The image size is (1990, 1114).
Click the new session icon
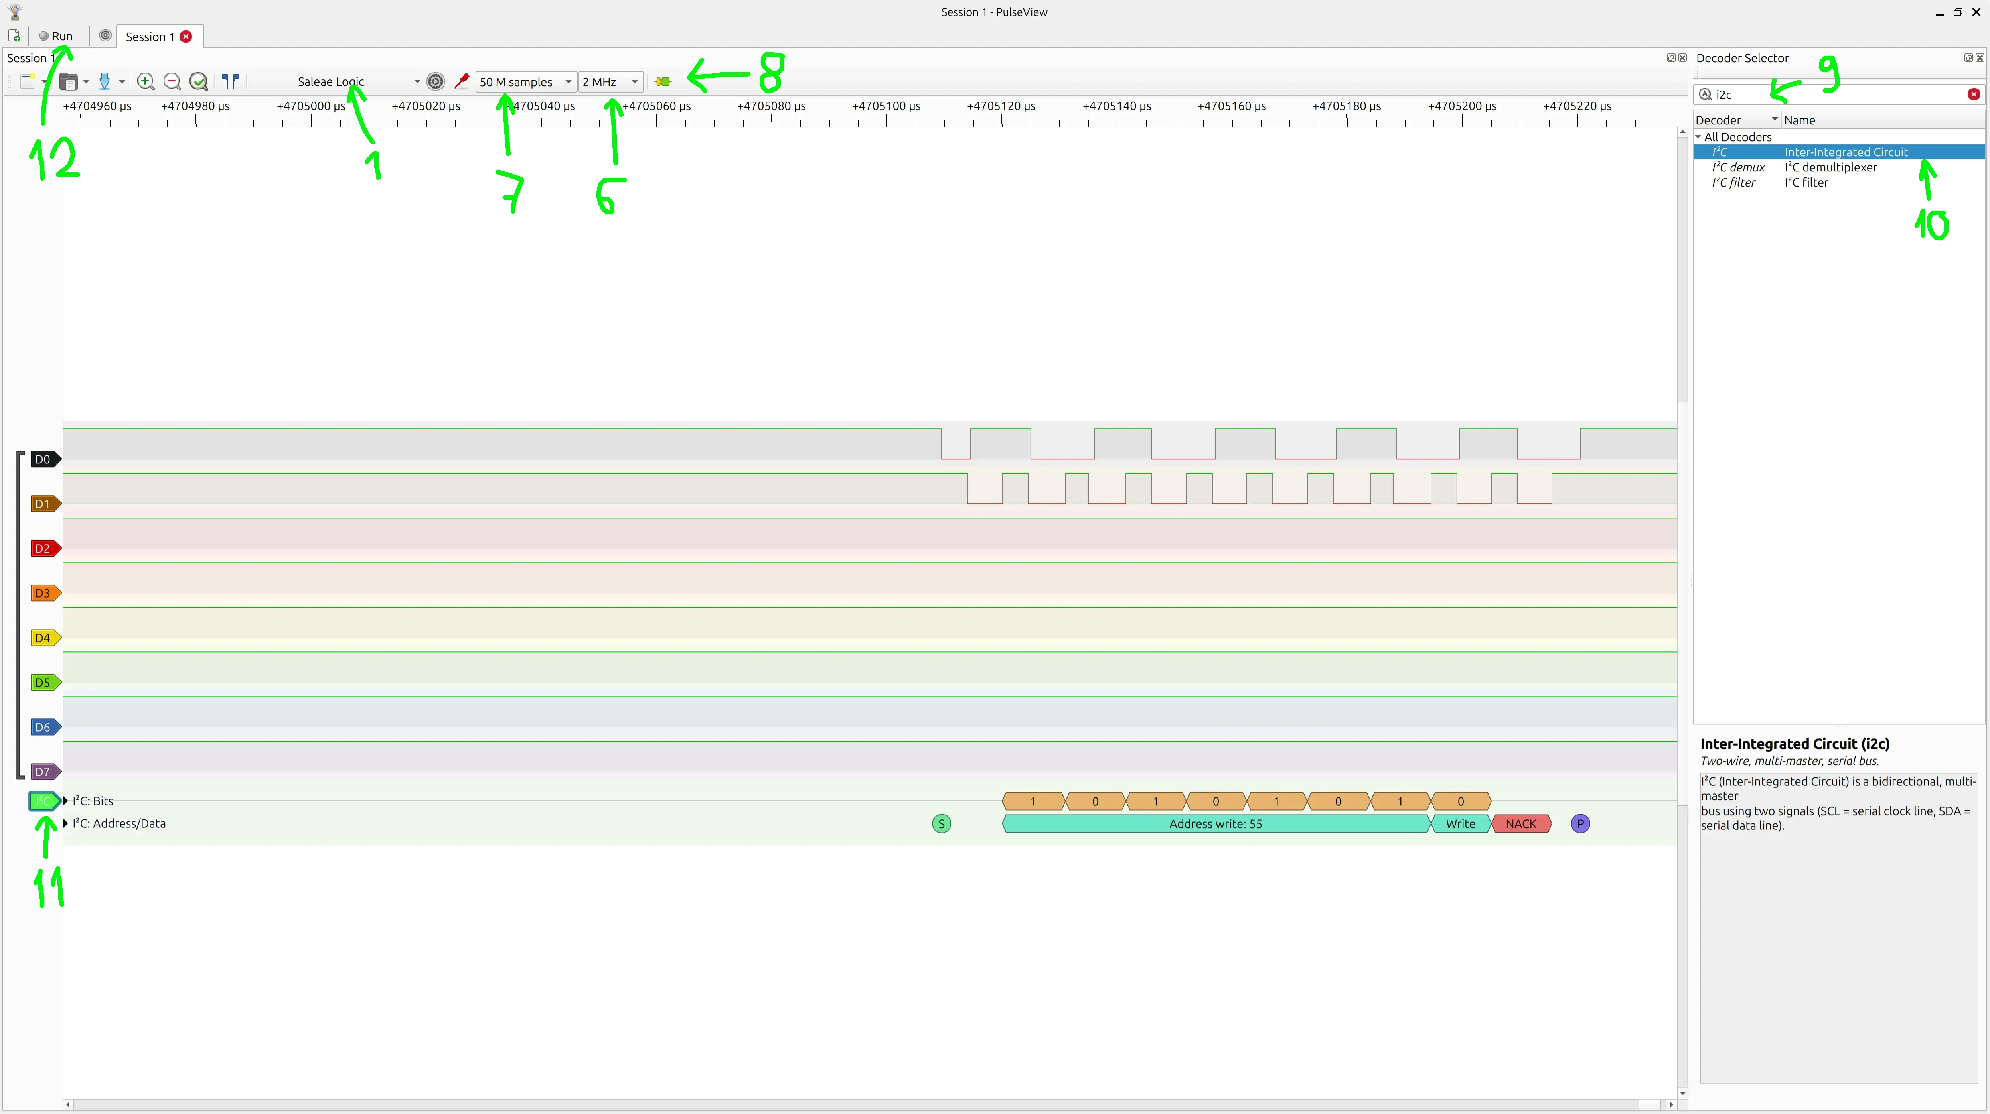[x=14, y=35]
